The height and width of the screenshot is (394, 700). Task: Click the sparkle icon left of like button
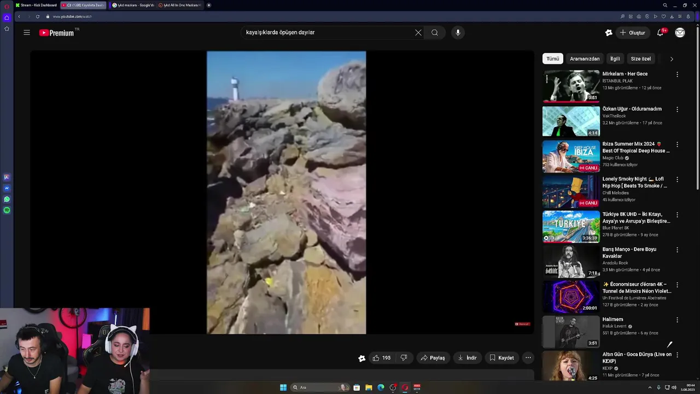(361, 358)
